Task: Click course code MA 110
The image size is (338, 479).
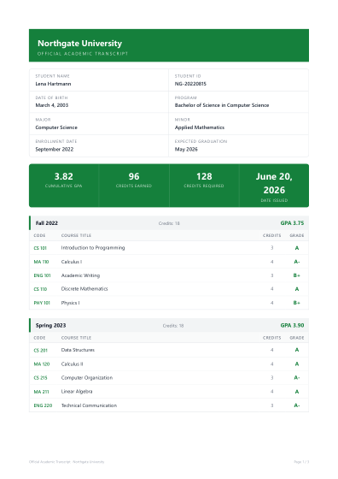Action: tap(41, 262)
